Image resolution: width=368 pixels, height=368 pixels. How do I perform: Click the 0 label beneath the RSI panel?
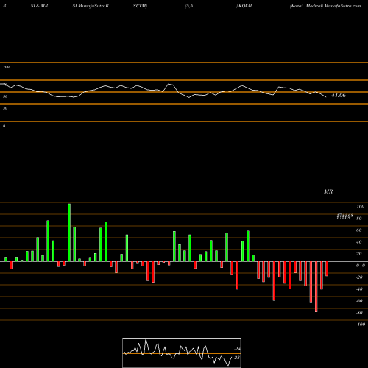pyautogui.click(x=4, y=126)
